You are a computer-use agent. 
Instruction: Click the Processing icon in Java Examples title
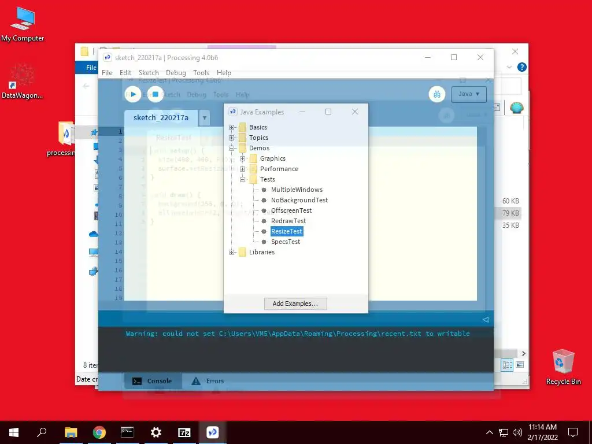tap(233, 112)
